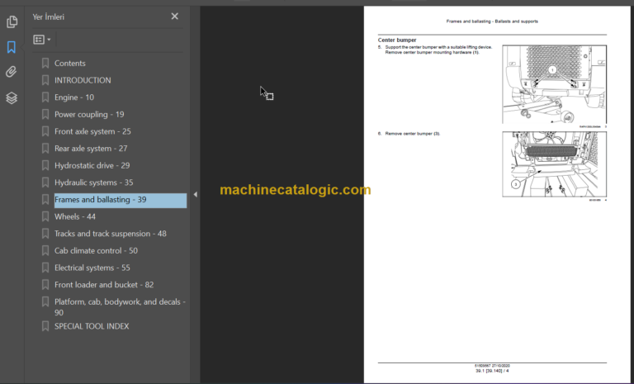Click the Frames and ballasting - 39 bookmark
The width and height of the screenshot is (634, 384).
click(121, 200)
